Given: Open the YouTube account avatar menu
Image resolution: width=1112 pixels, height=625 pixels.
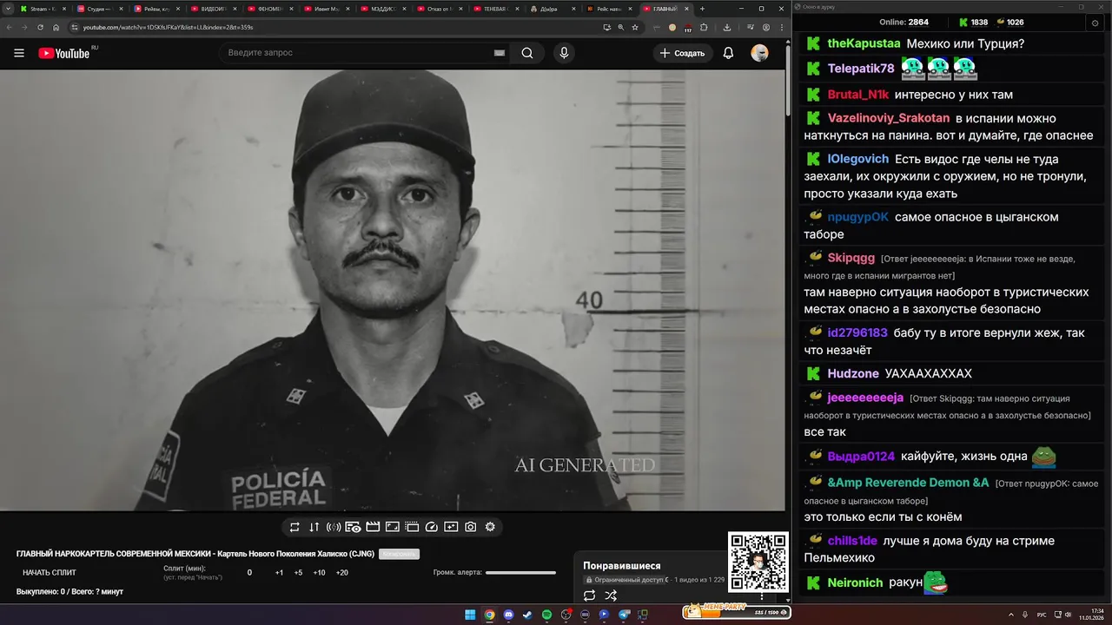Looking at the screenshot, I should [x=759, y=53].
